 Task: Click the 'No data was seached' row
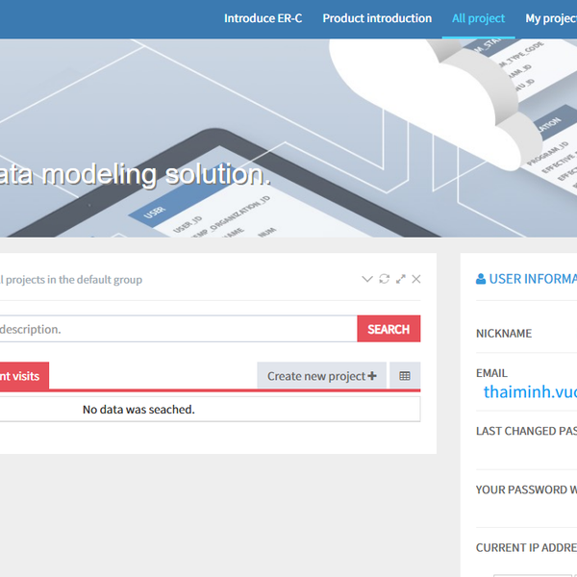(138, 410)
